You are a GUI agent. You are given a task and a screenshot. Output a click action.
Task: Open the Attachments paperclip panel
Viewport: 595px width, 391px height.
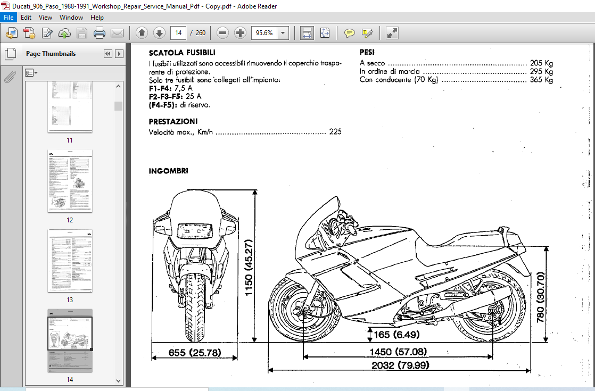10,76
